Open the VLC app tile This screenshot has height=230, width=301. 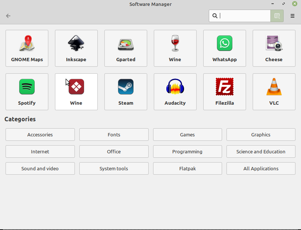274,92
